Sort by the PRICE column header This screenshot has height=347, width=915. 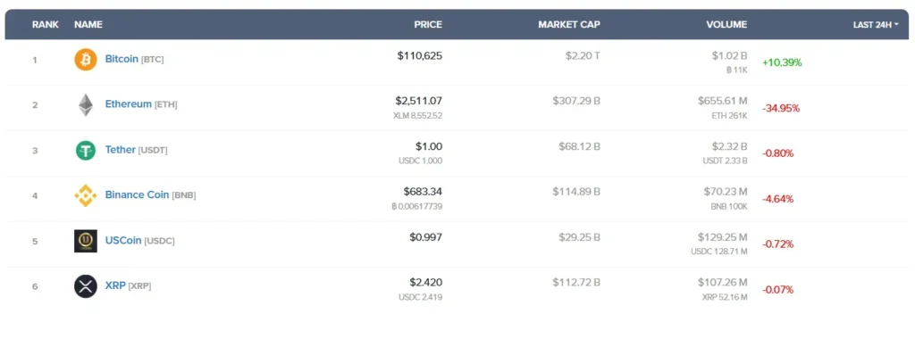click(x=428, y=24)
